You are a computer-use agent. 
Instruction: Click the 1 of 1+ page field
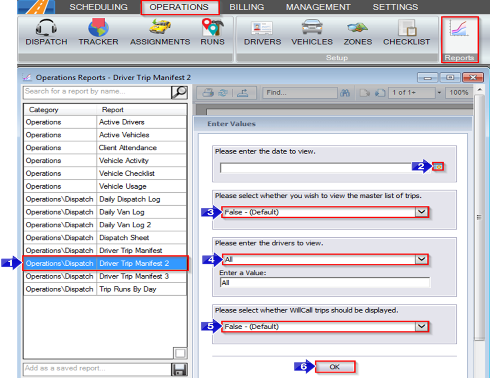[412, 93]
